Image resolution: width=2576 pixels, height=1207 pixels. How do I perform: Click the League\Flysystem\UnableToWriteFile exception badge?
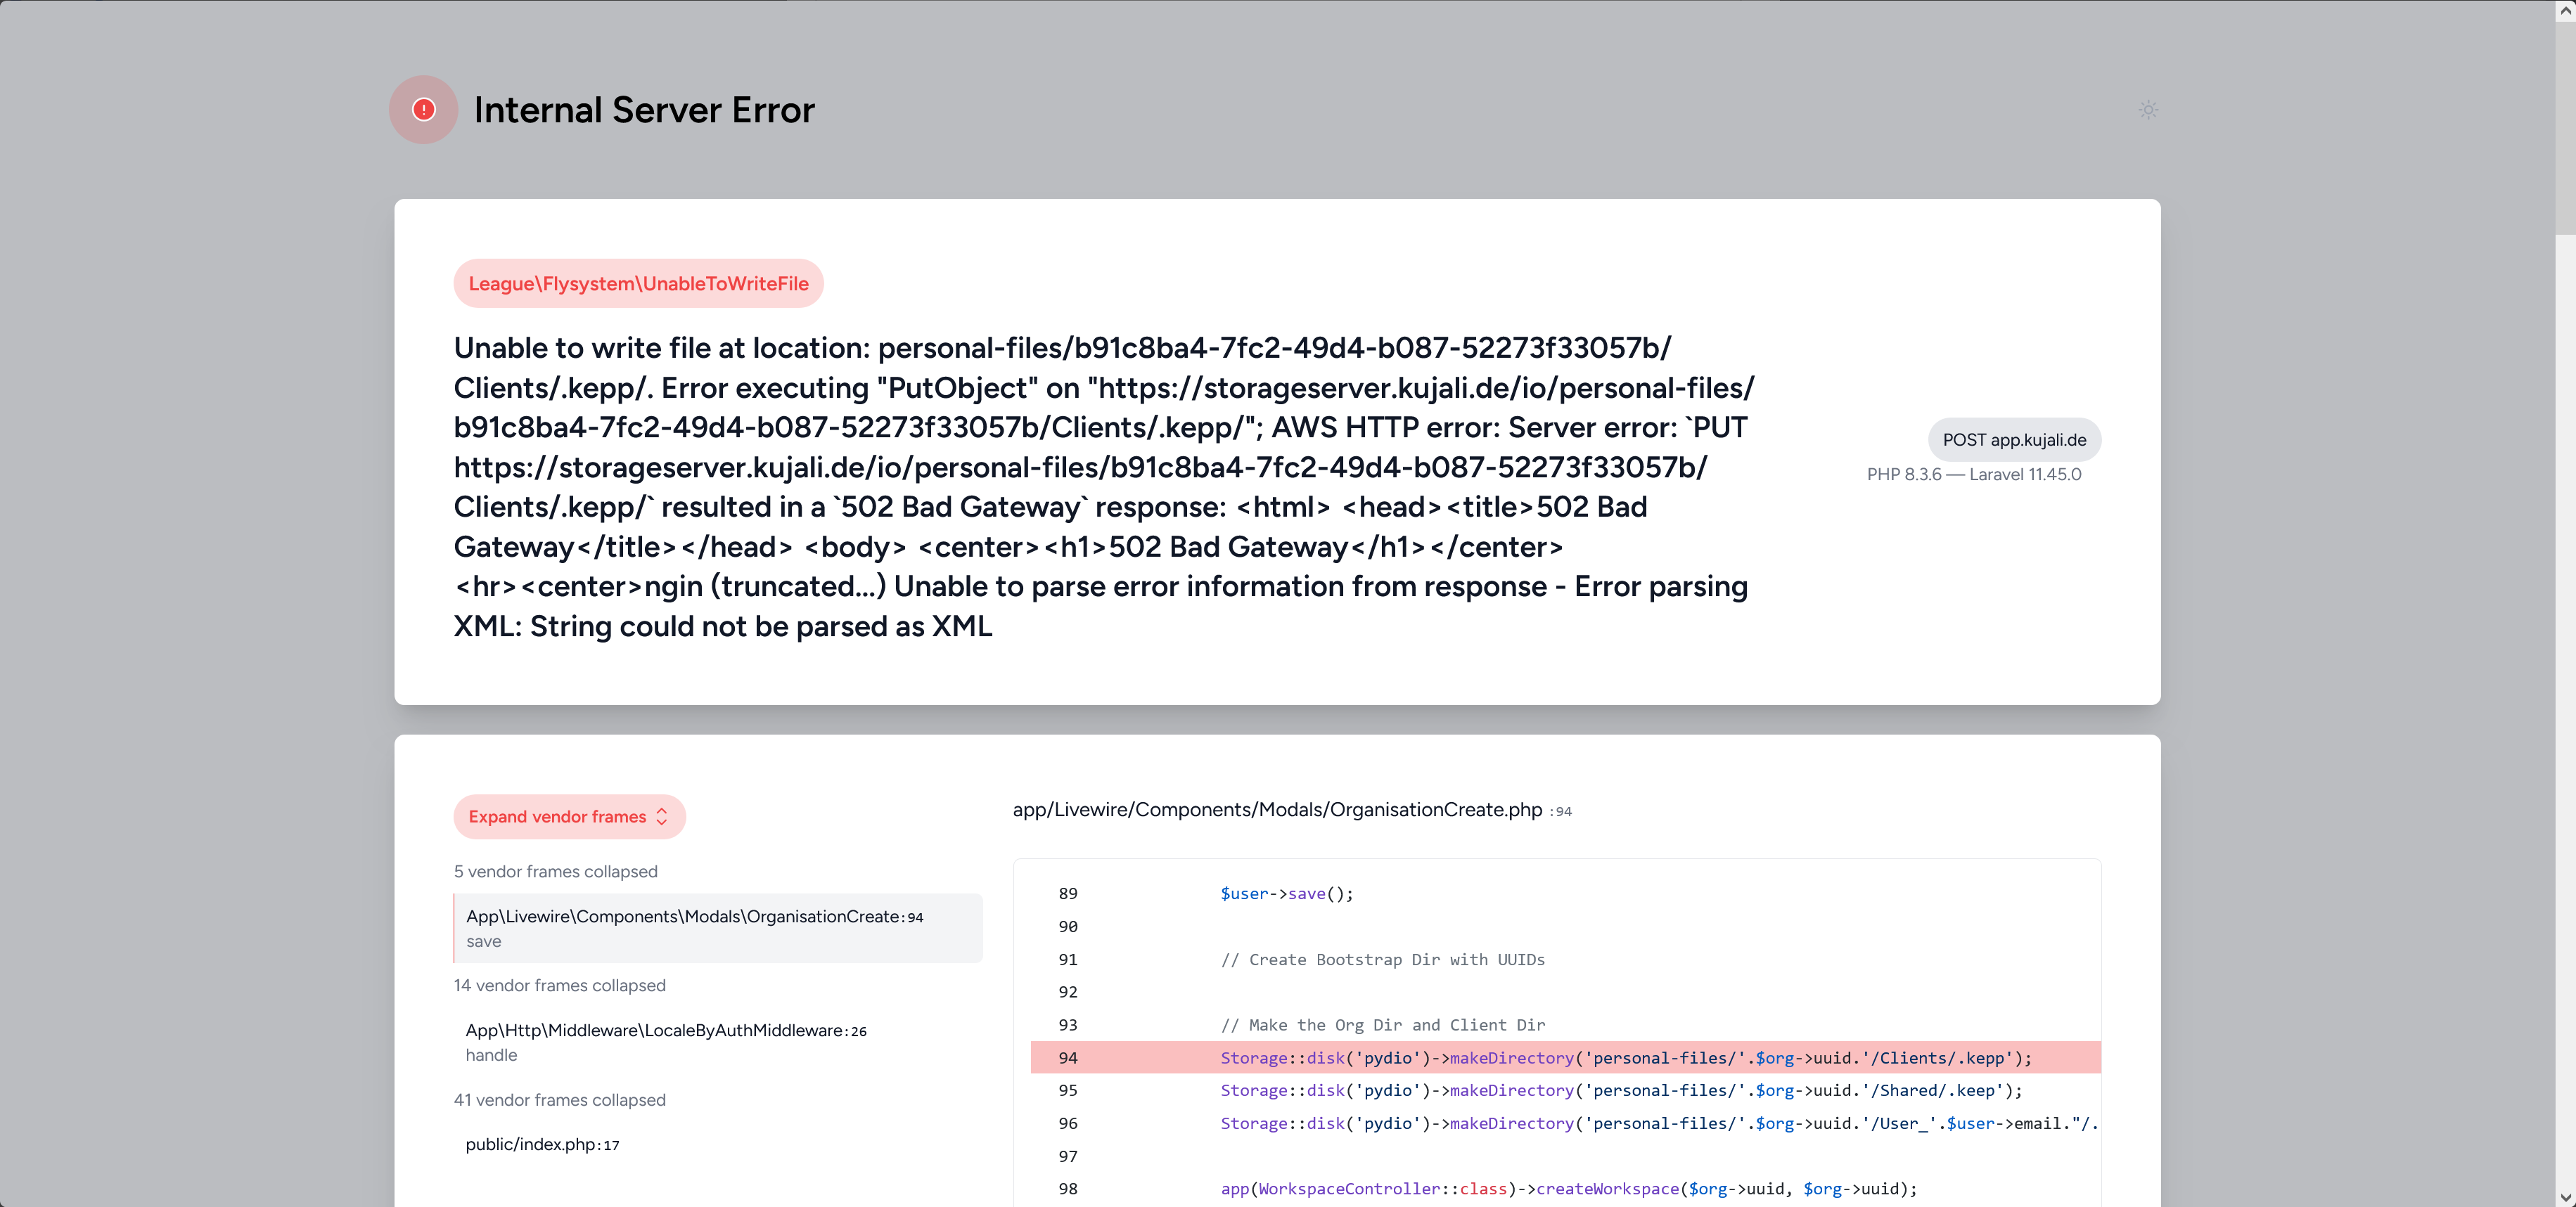click(x=638, y=283)
